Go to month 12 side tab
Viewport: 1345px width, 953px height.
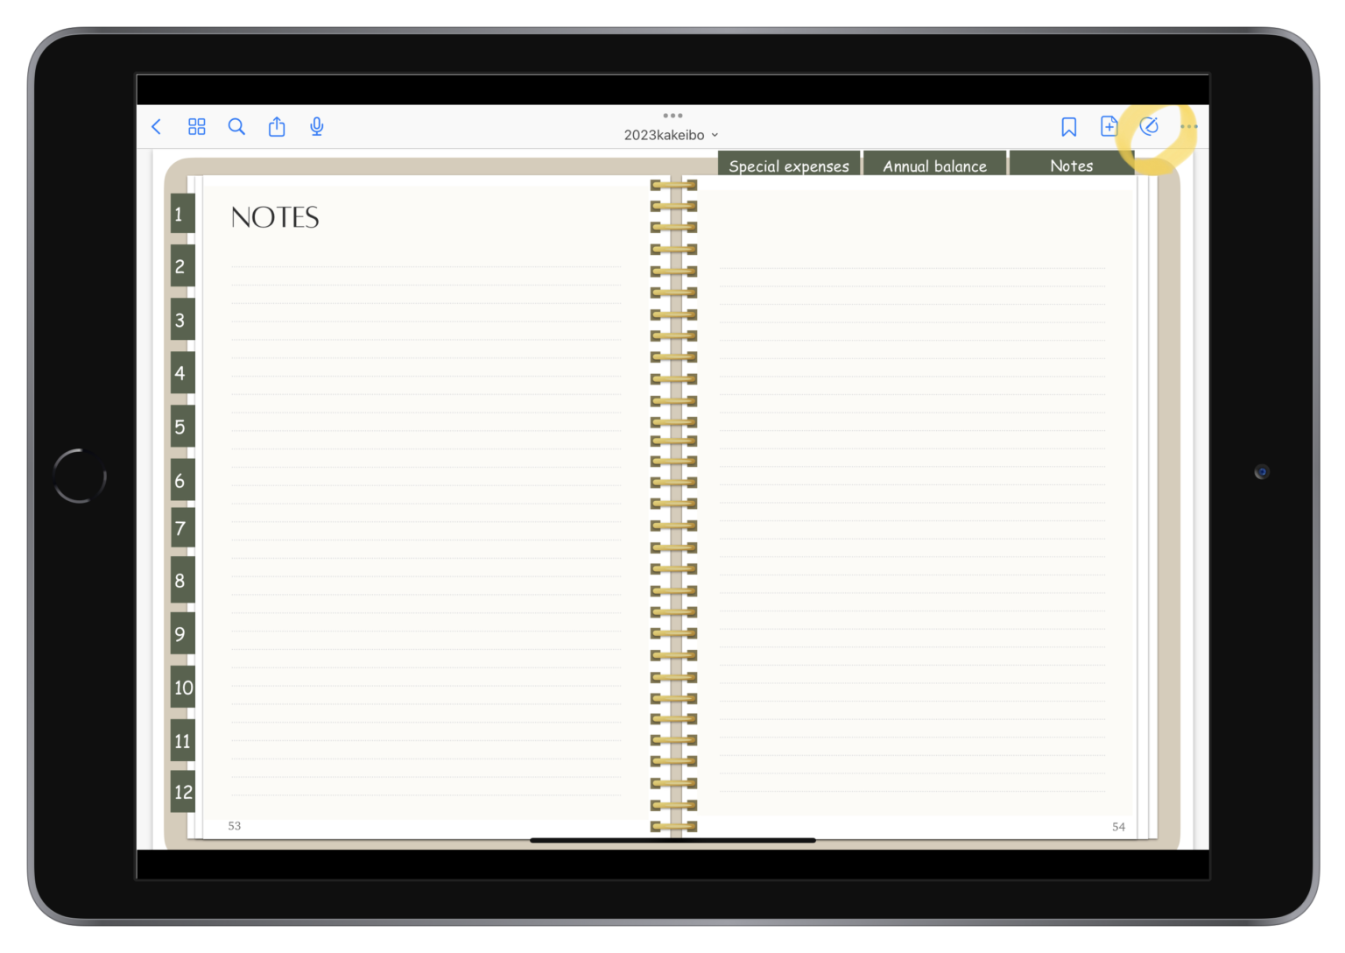[182, 792]
